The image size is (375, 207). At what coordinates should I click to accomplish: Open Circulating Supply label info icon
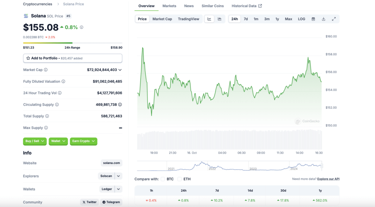click(57, 105)
